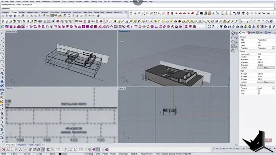Image resolution: width=276 pixels, height=155 pixels.
Task: Open the Render menu
Action: [x=79, y=2]
